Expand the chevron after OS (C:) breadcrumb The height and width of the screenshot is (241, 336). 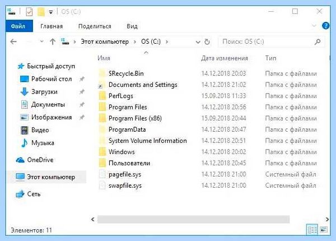[x=167, y=42]
